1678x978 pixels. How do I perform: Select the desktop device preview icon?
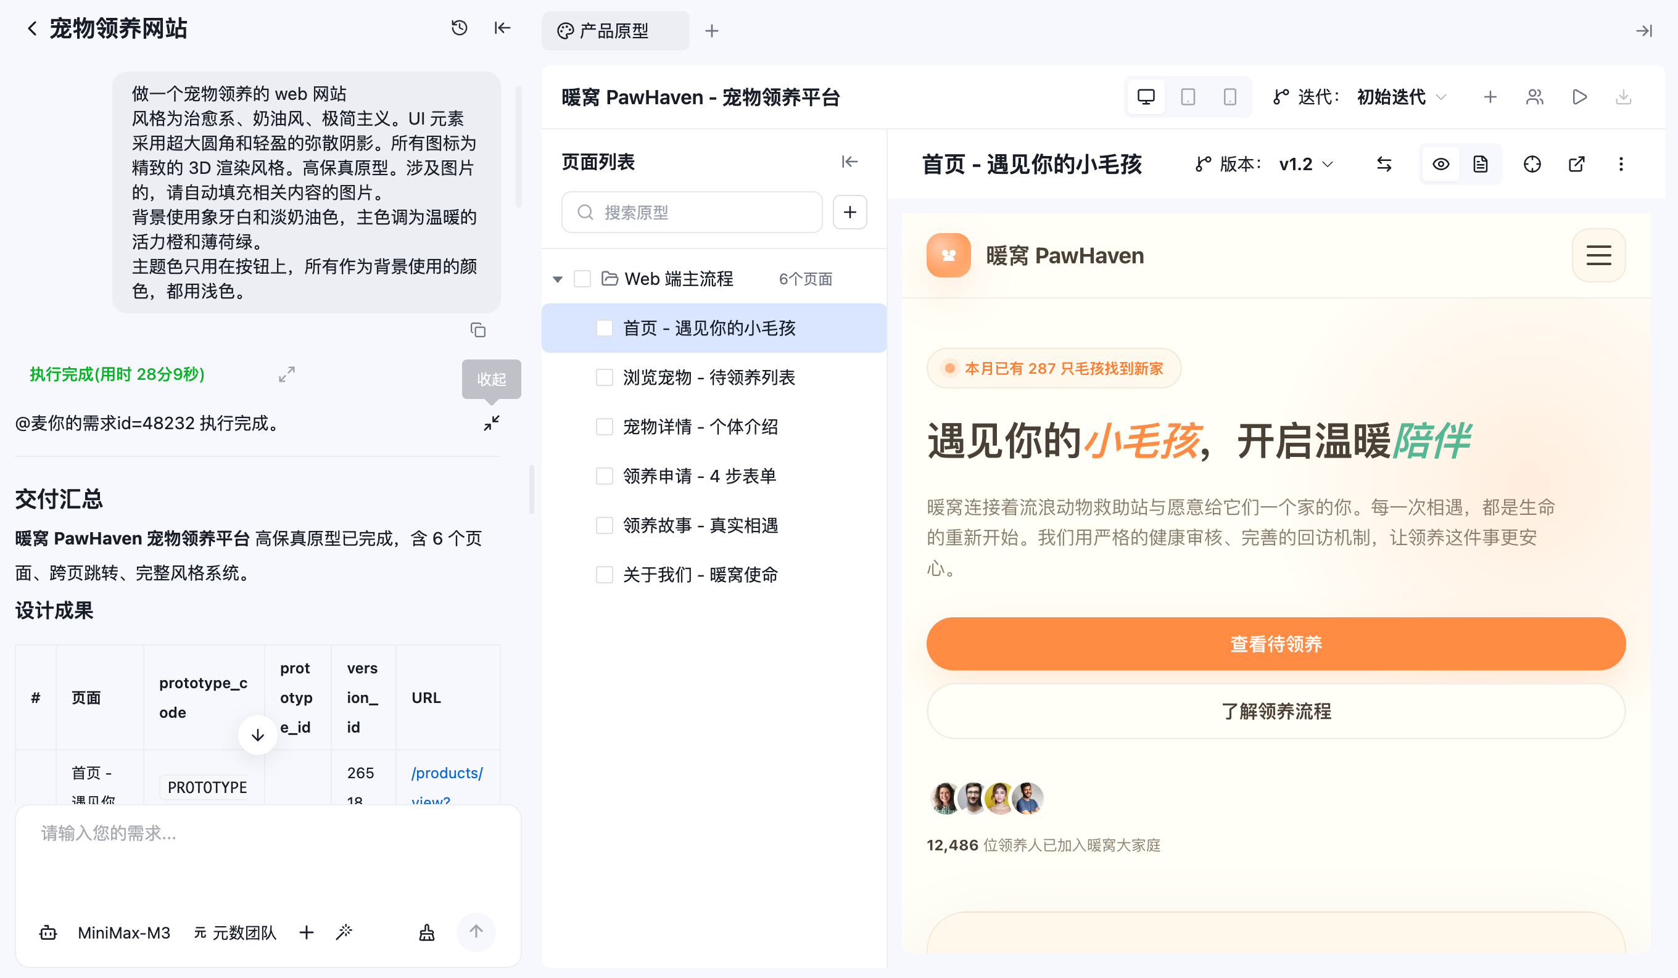click(1146, 97)
